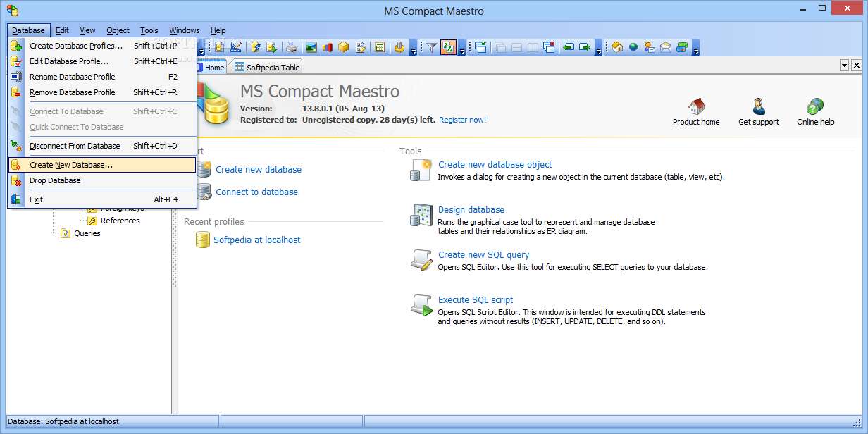Viewport: 868px width, 434px height.
Task: Click the globe icon in the toolbar
Action: click(633, 47)
